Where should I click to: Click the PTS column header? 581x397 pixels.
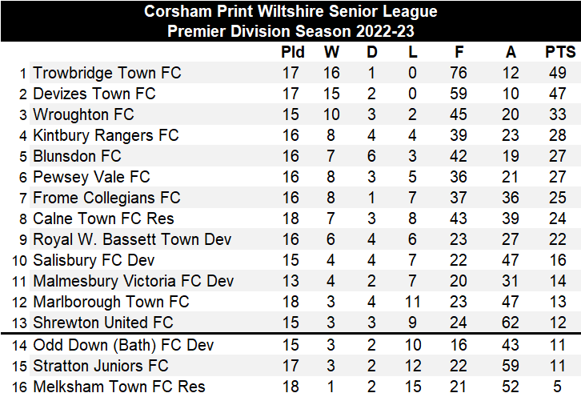[560, 52]
